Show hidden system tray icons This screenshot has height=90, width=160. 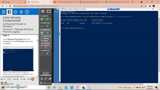pyautogui.click(x=134, y=87)
